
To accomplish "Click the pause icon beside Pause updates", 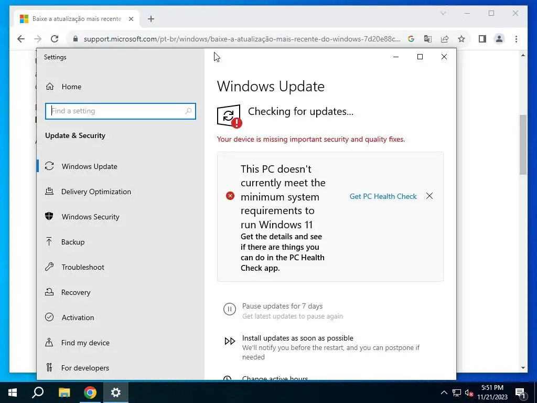I will [x=230, y=309].
